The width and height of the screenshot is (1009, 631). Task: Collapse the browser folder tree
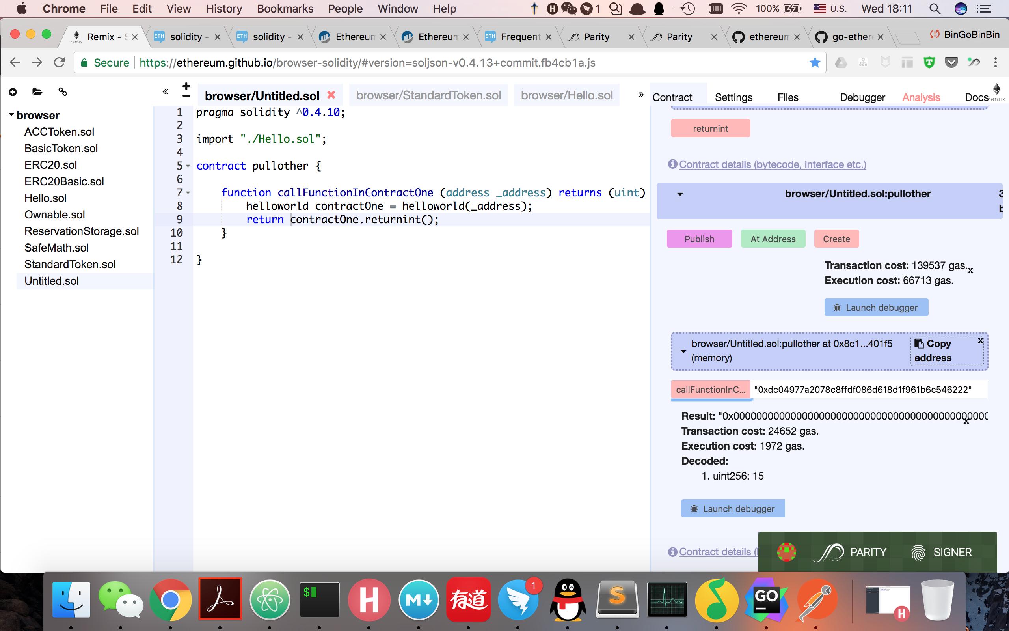tap(11, 114)
